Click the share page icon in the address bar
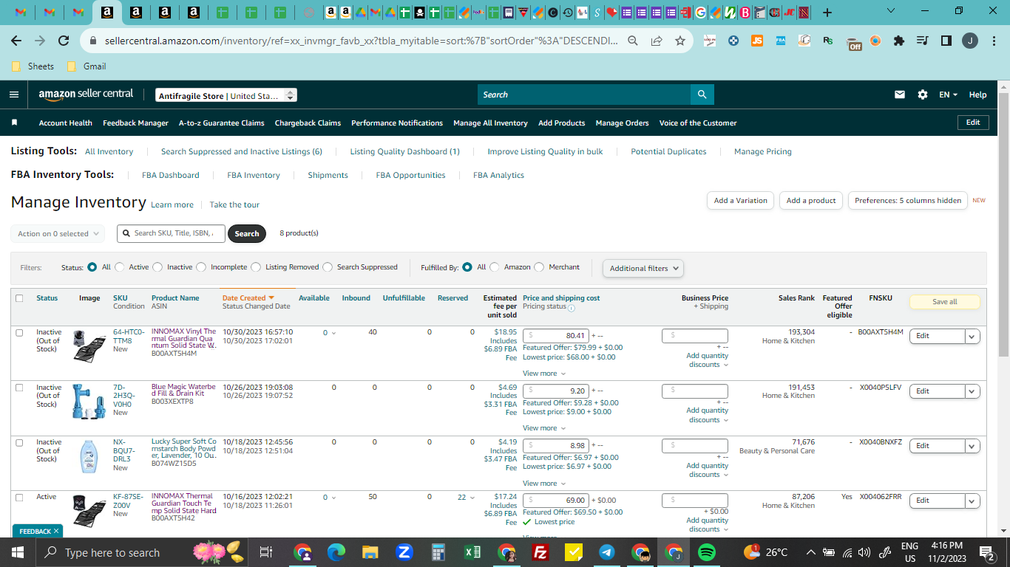The image size is (1010, 567). 657,41
